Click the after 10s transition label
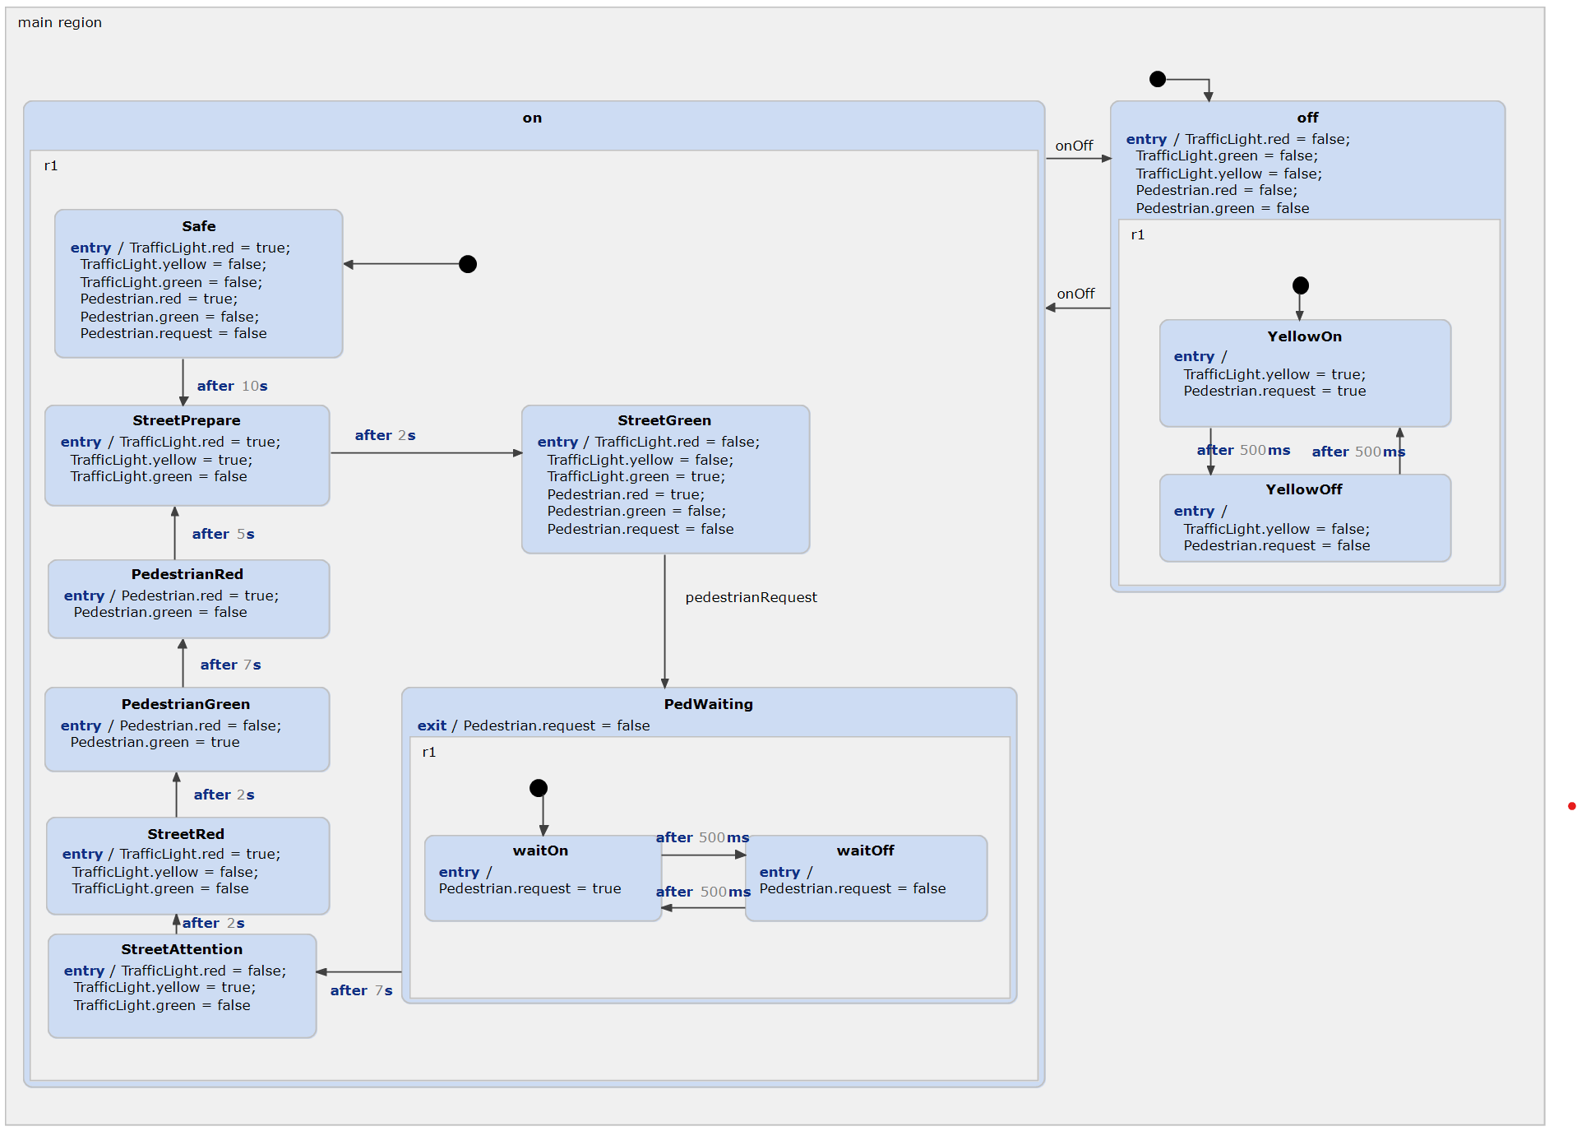 [x=233, y=385]
